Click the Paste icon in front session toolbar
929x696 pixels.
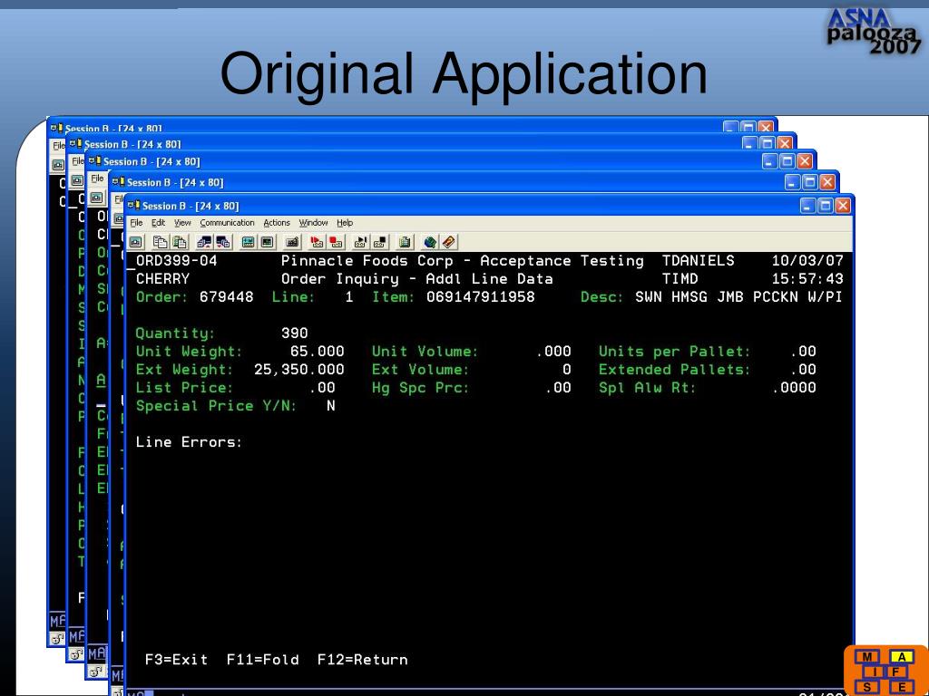point(179,242)
